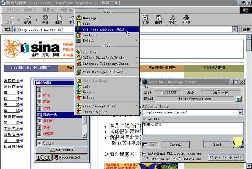252x169 pixels.
Task: Open the 国际时事 news link
Action: coord(12,86)
